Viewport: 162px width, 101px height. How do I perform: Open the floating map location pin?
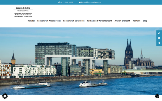tap(159, 43)
